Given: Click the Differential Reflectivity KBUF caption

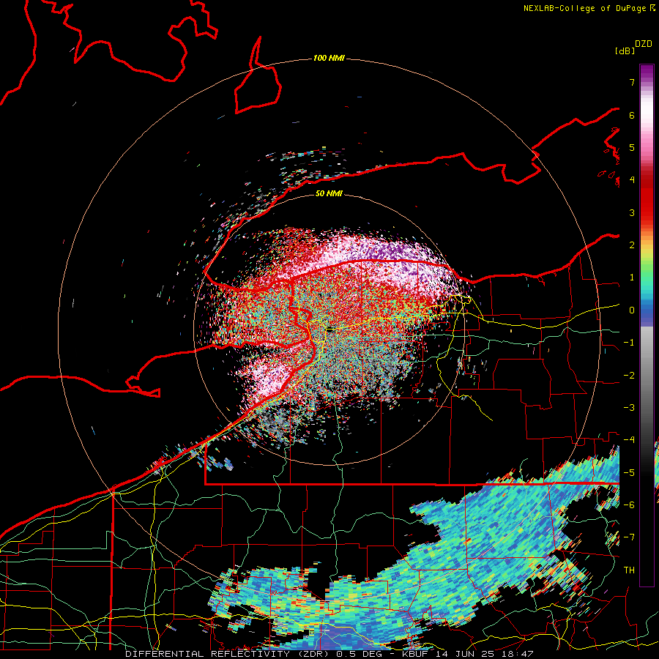Looking at the screenshot, I should pyautogui.click(x=329, y=654).
